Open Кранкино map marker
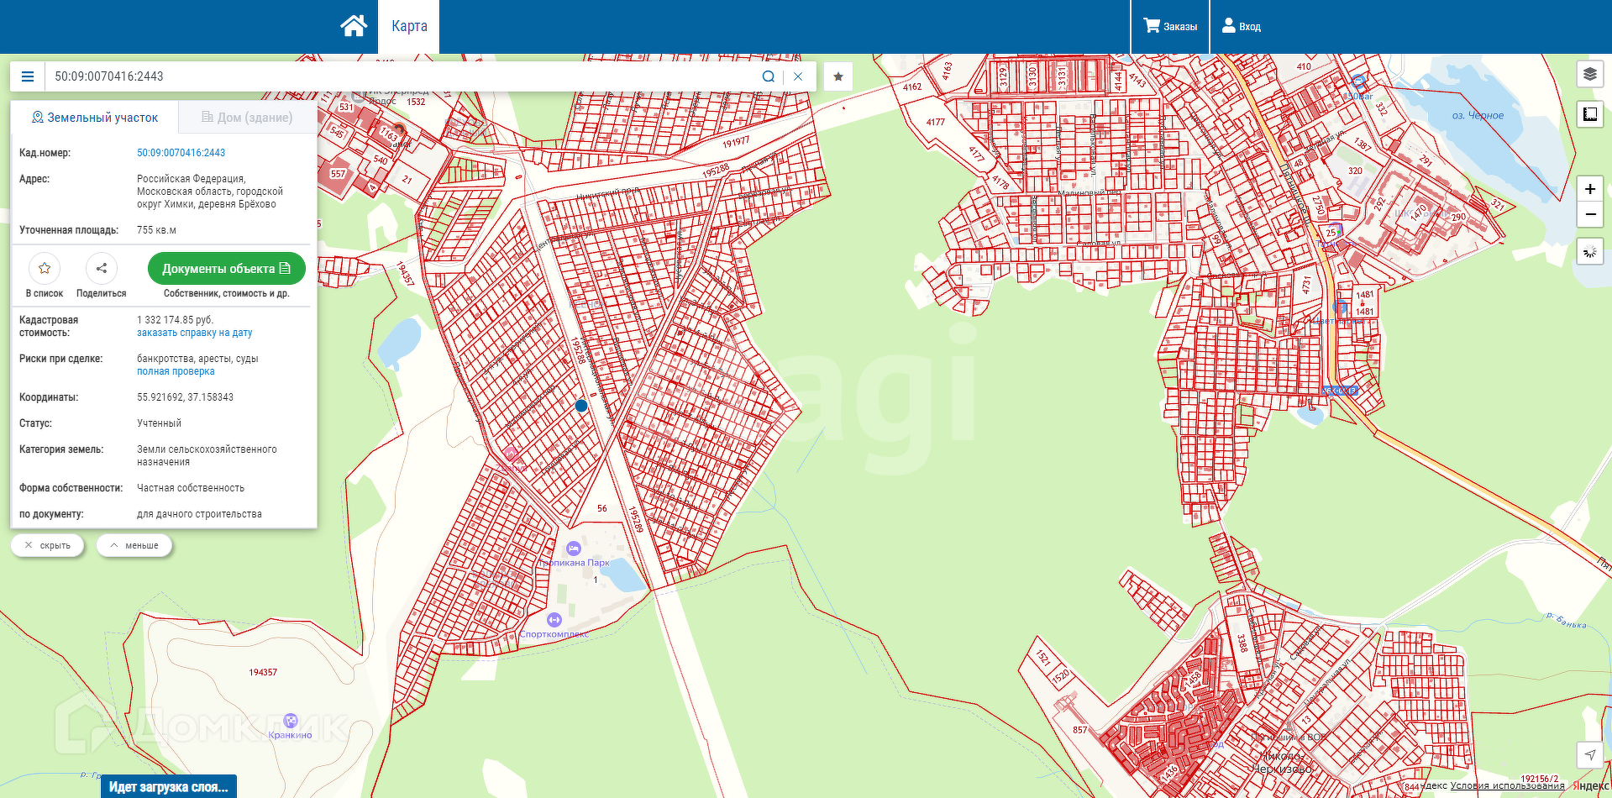This screenshot has height=798, width=1612. tap(291, 720)
